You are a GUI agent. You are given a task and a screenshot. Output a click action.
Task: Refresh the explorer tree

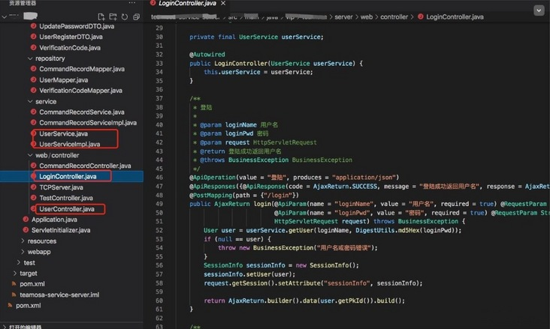pos(125,16)
